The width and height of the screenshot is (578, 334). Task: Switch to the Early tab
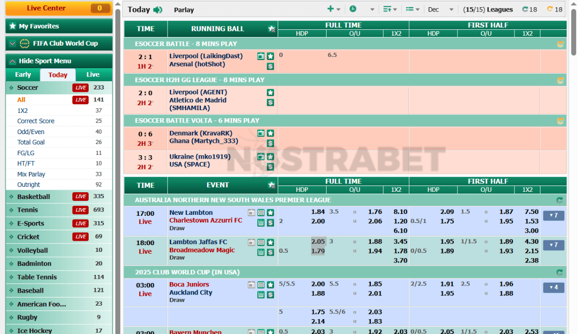23,74
